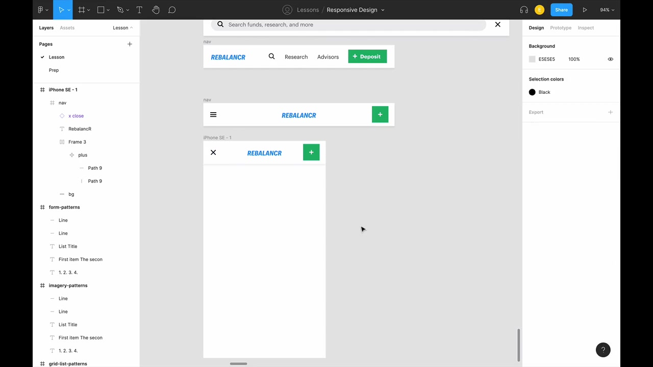
Task: Click Research in the desktop nav
Action: (296, 57)
